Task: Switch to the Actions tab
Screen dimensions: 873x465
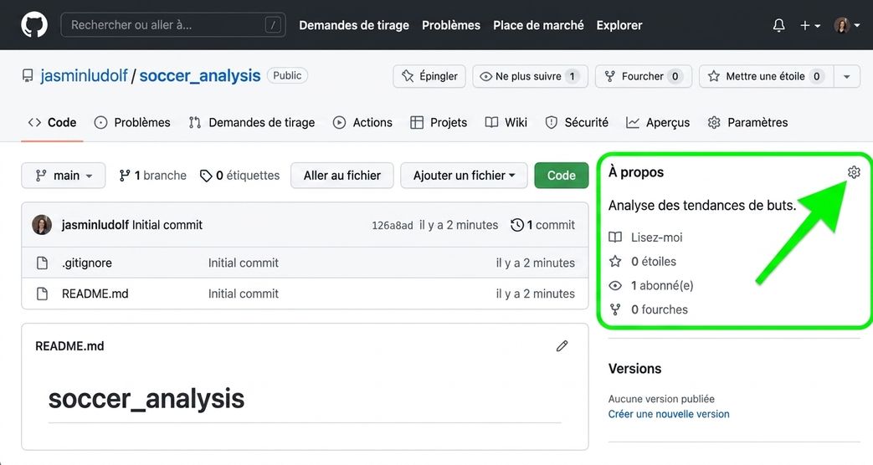Action: pyautogui.click(x=362, y=122)
